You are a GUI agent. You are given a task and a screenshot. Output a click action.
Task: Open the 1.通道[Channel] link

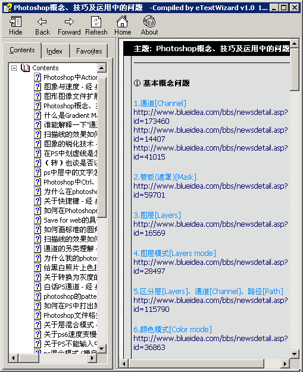[x=160, y=104]
